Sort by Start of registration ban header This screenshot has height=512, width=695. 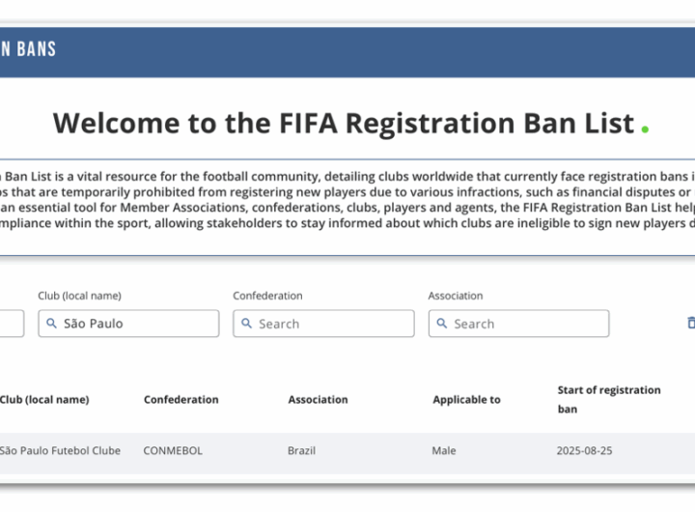coord(608,399)
